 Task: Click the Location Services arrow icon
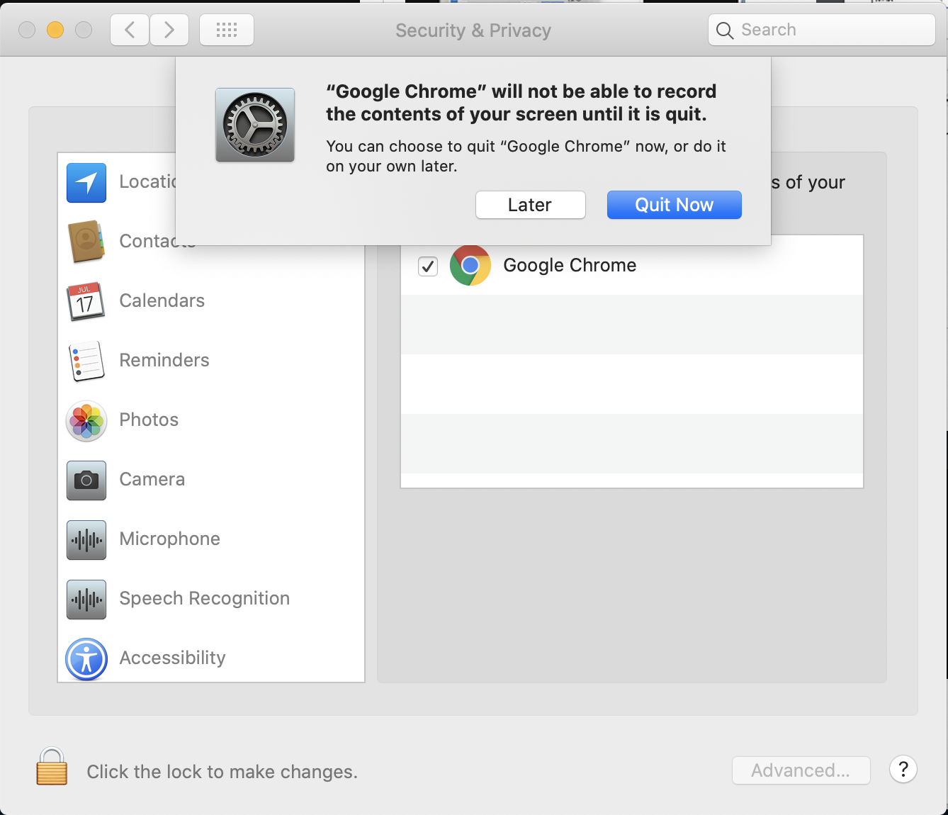pos(86,183)
